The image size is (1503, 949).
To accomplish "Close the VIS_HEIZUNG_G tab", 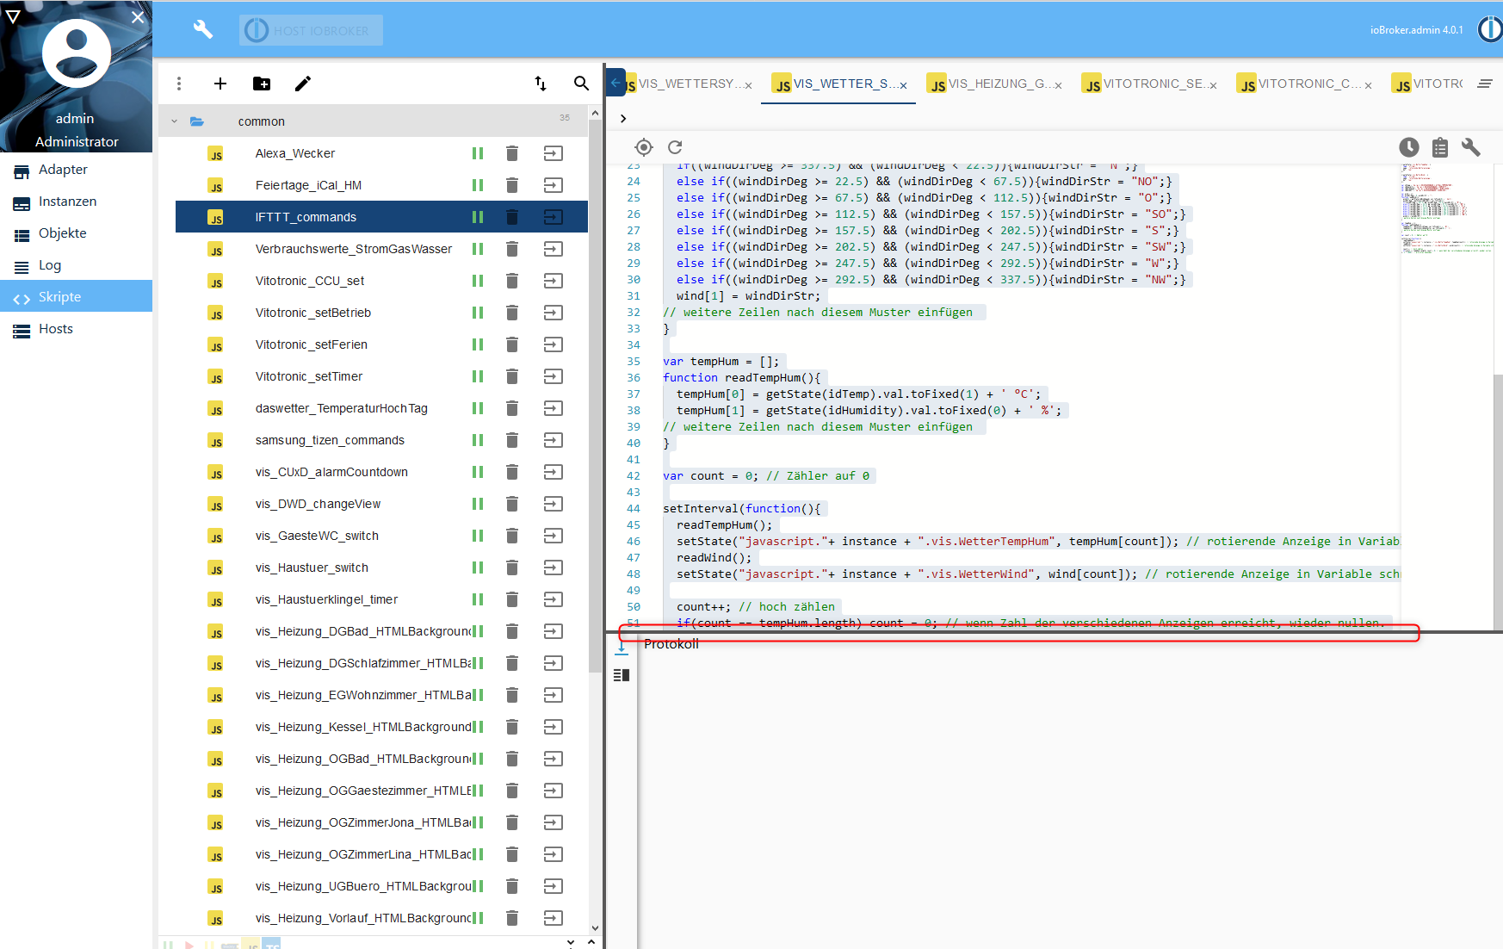I will [x=1059, y=85].
